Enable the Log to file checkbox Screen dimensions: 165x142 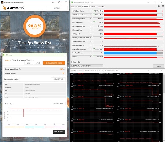tap(73, 62)
